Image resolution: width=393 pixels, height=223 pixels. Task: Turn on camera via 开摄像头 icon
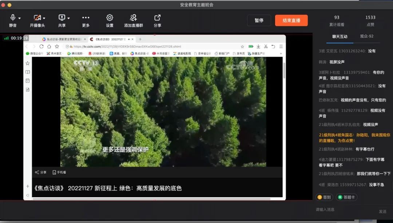37,17
